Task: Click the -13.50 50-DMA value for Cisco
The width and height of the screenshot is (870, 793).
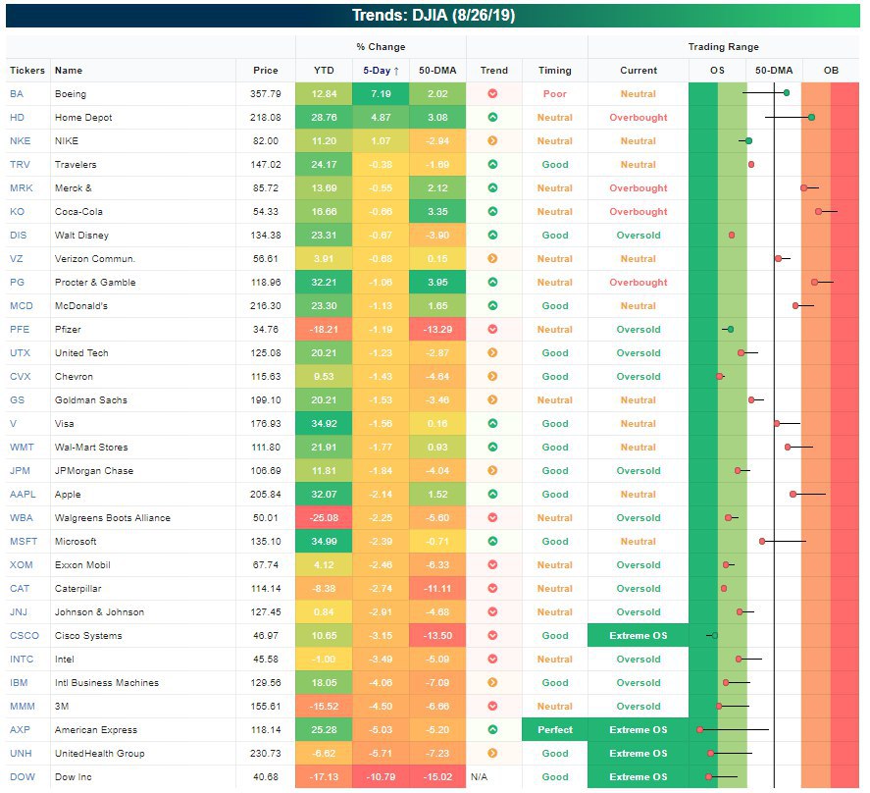Action: [437, 635]
